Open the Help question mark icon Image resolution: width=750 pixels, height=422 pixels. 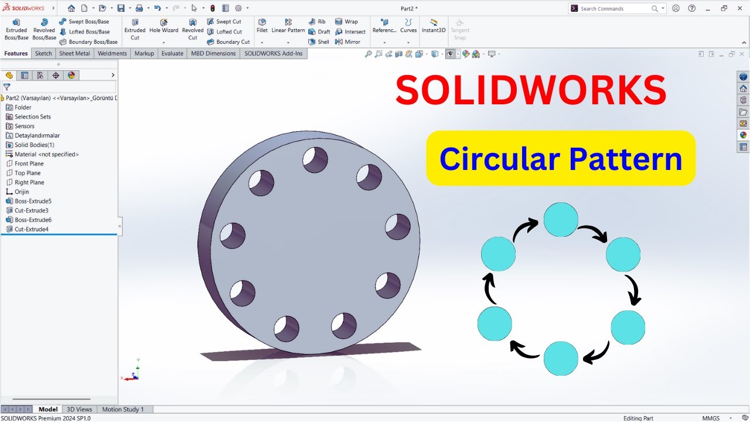[692, 8]
